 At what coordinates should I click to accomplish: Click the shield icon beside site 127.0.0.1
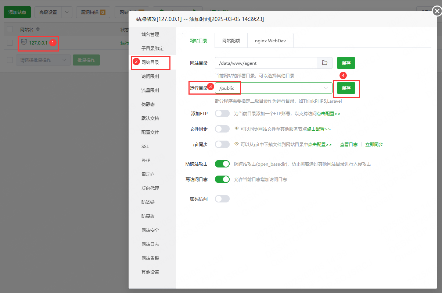25,43
